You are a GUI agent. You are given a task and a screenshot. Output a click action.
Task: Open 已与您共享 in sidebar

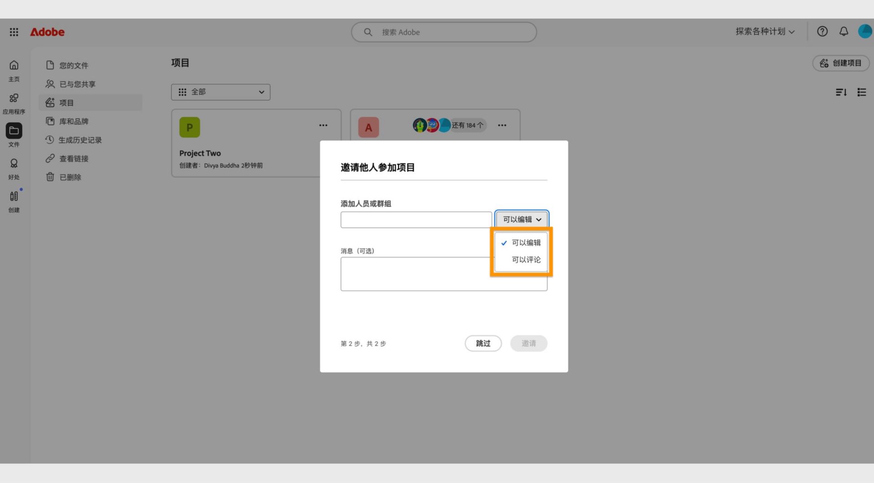pyautogui.click(x=91, y=84)
